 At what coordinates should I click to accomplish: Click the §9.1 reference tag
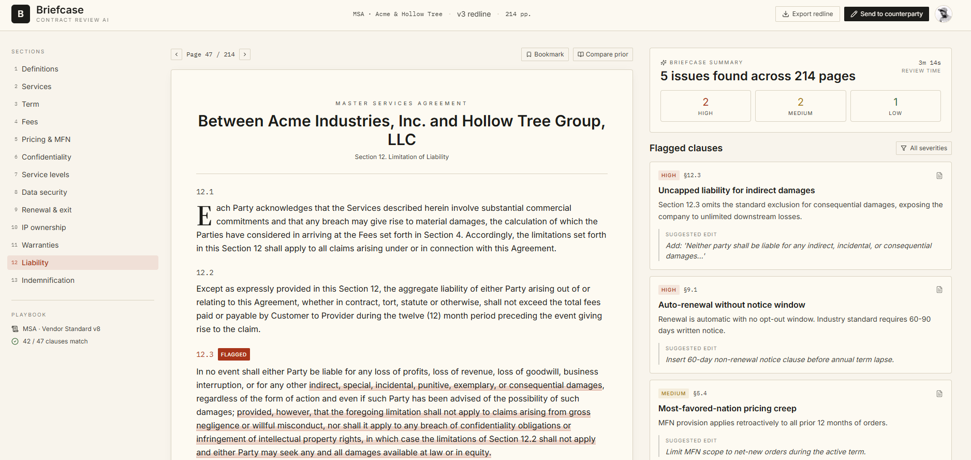690,290
